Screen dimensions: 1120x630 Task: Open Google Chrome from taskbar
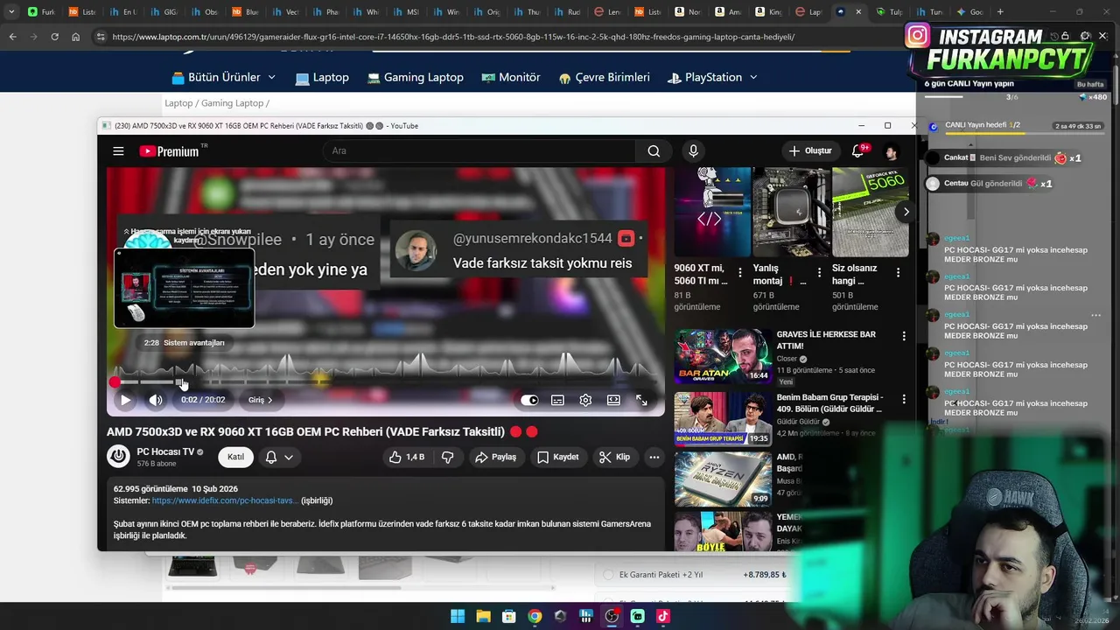tap(535, 616)
